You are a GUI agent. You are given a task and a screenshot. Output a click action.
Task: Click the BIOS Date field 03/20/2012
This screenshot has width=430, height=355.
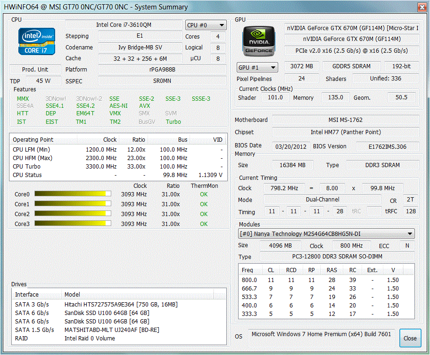point(291,146)
